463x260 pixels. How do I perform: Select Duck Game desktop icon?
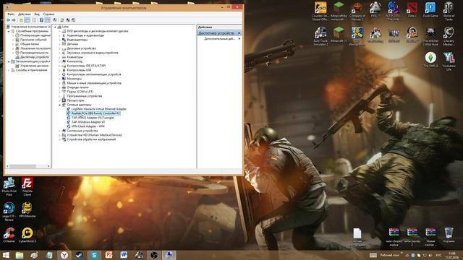[x=430, y=9]
